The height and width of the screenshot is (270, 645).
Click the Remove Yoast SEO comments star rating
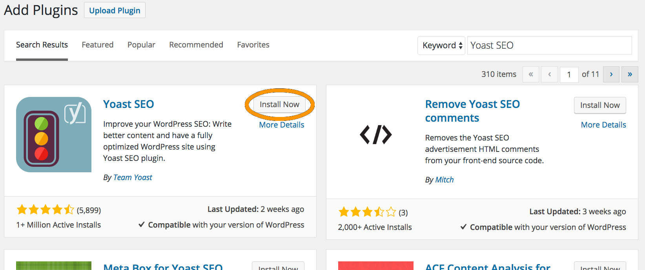coord(367,212)
